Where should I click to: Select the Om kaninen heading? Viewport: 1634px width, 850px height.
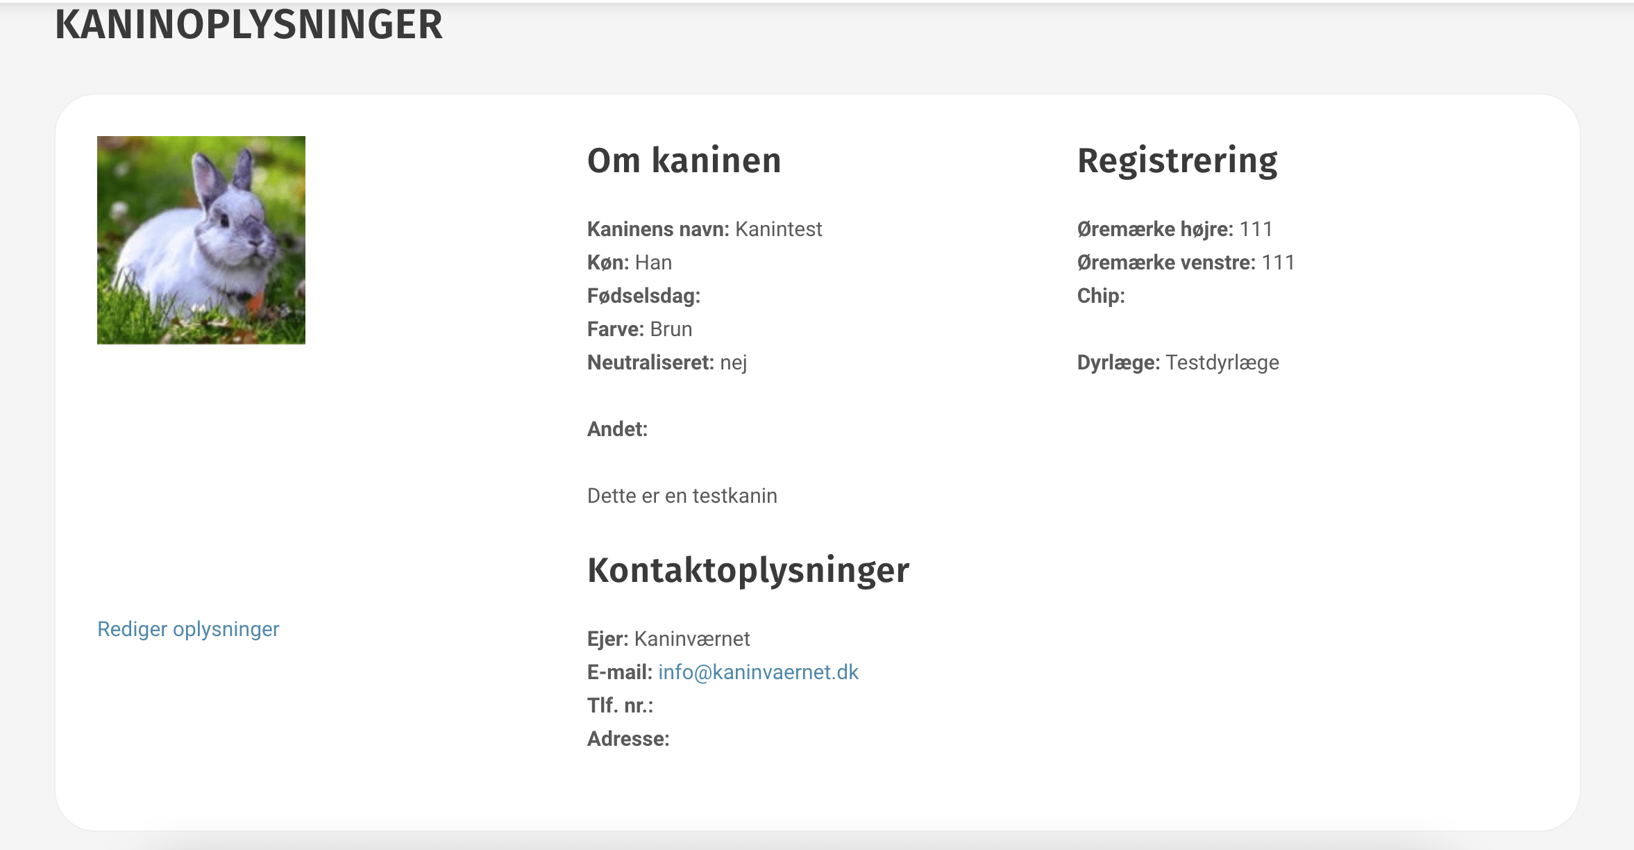[x=684, y=160]
